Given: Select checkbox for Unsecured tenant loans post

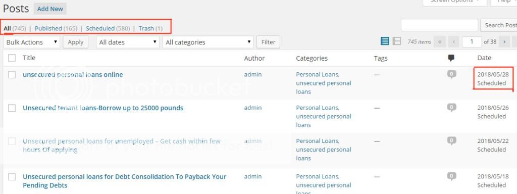Looking at the screenshot, I should (12, 108).
